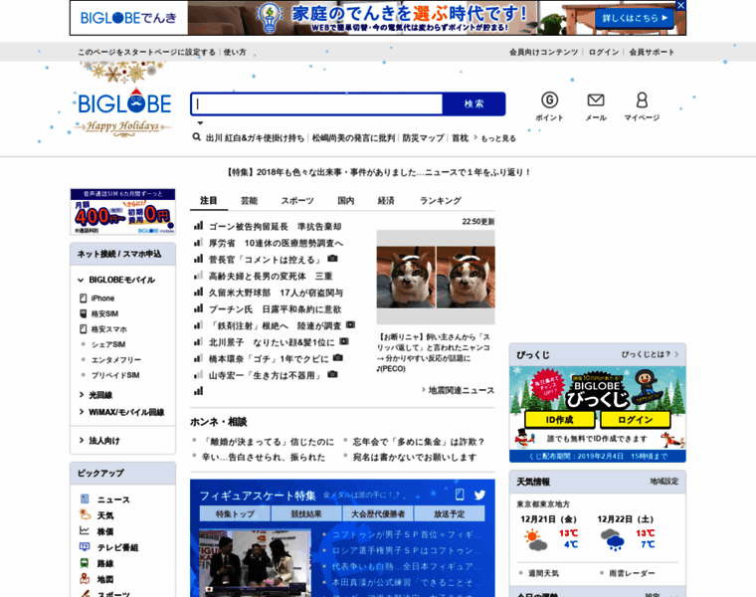Viewport: 756px width, 597px height.
Task: Switch to the 芸能 news tab
Action: click(x=250, y=201)
